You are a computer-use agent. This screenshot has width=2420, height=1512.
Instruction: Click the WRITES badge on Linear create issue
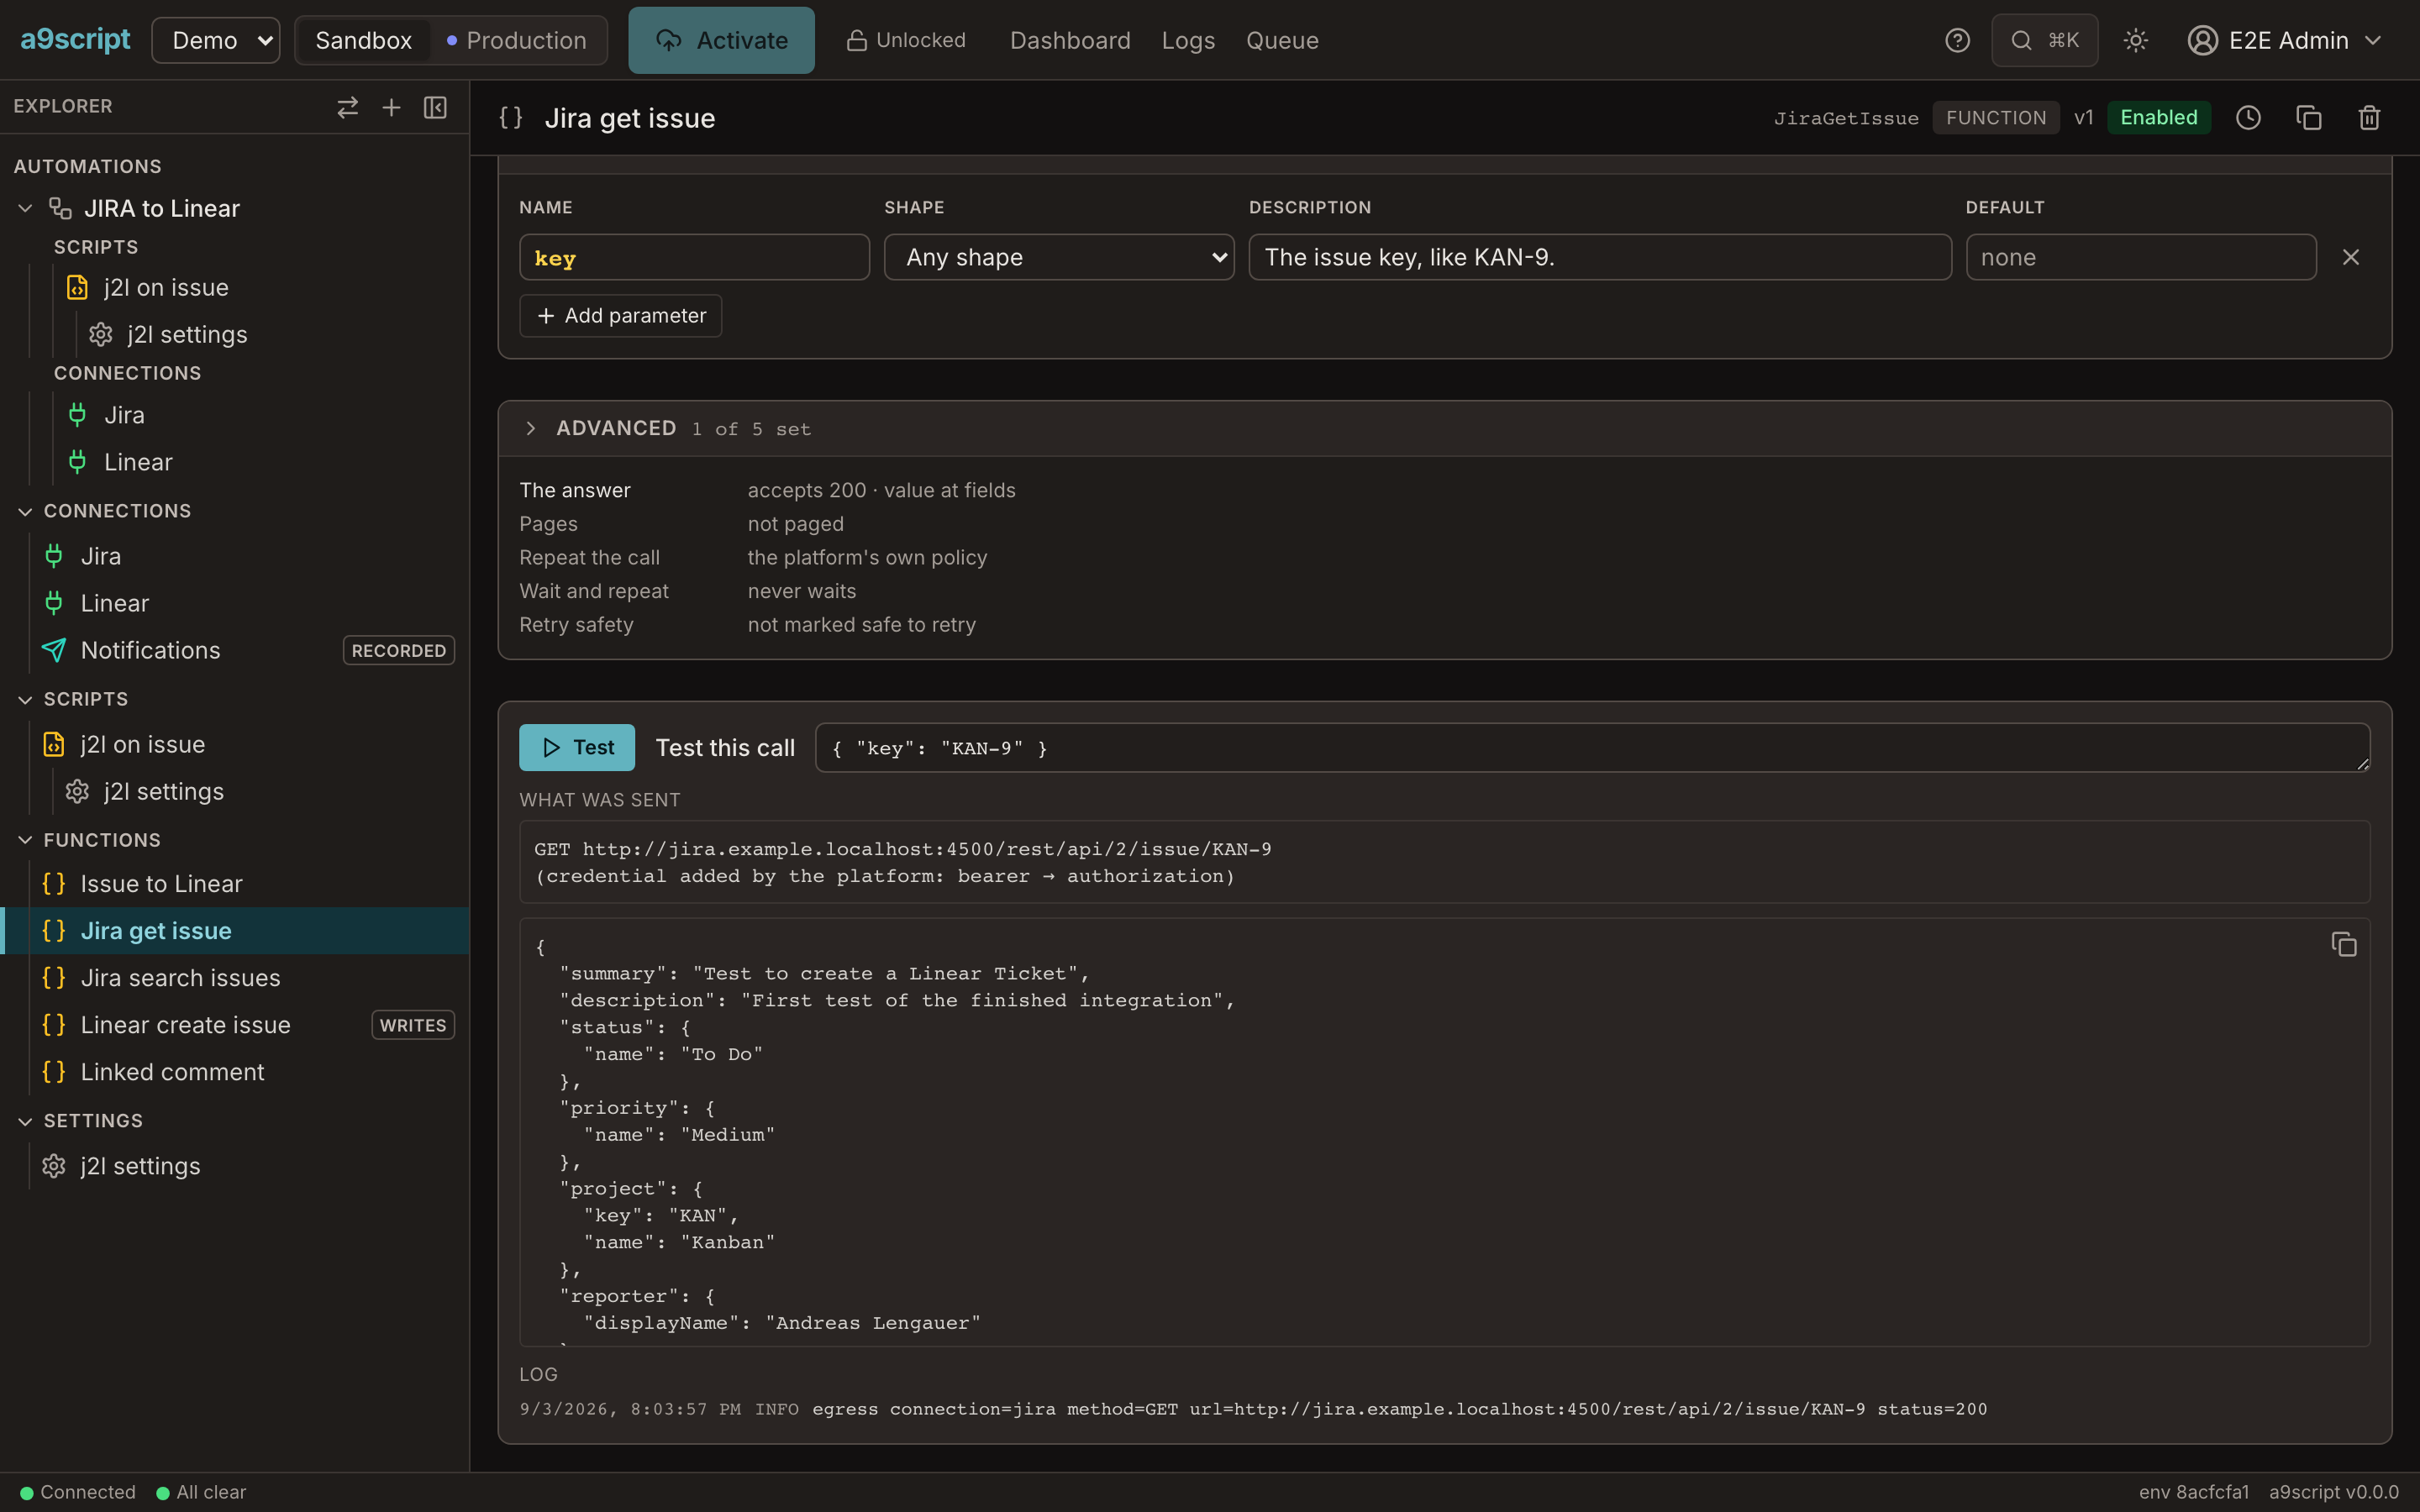413,1025
